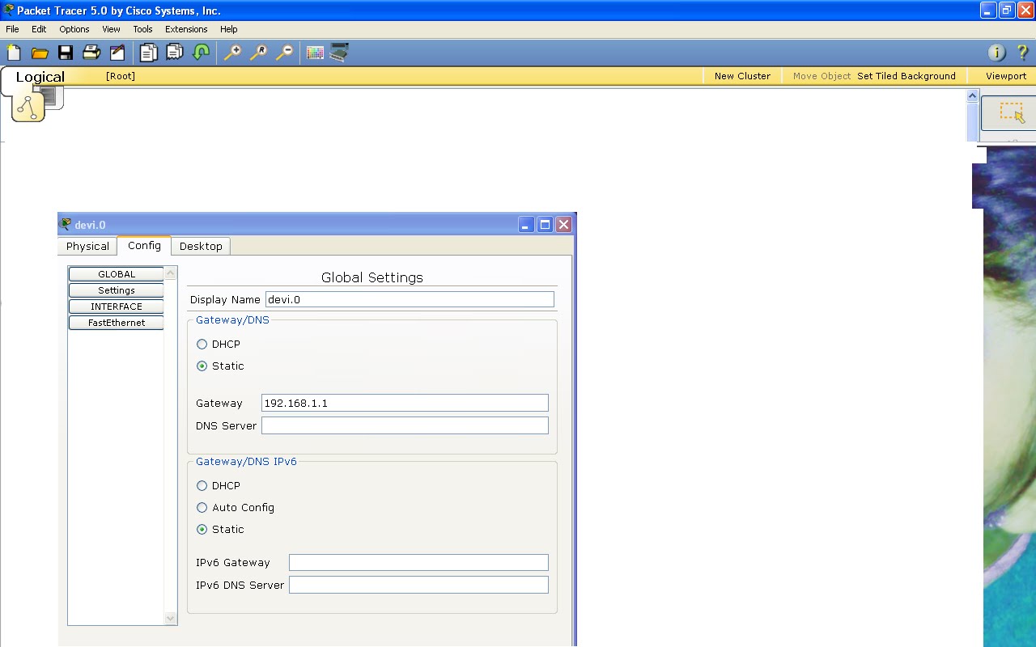Image resolution: width=1036 pixels, height=647 pixels.
Task: Click the IPv6 DNS Server field
Action: 418,585
